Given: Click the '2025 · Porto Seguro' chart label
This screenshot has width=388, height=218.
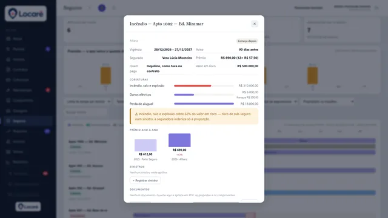Looking at the screenshot, I should pos(145,159).
